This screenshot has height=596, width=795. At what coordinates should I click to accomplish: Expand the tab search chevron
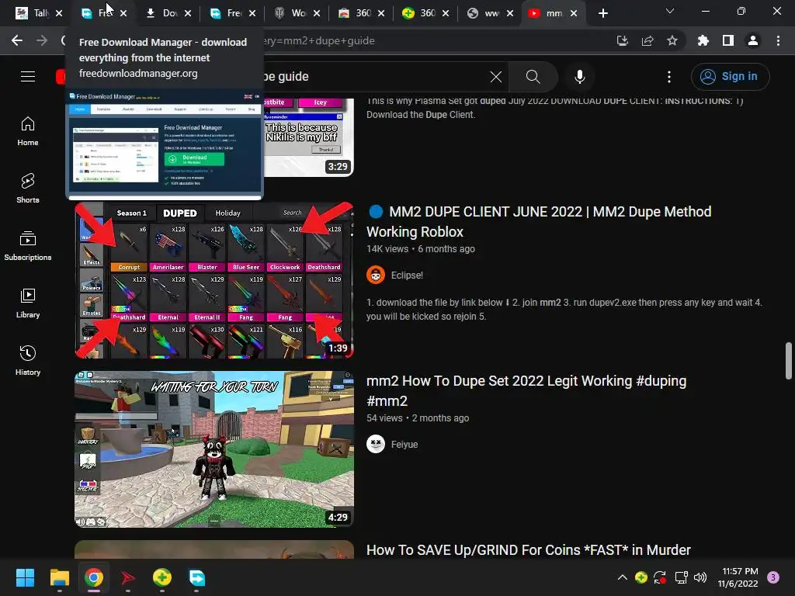pyautogui.click(x=670, y=11)
